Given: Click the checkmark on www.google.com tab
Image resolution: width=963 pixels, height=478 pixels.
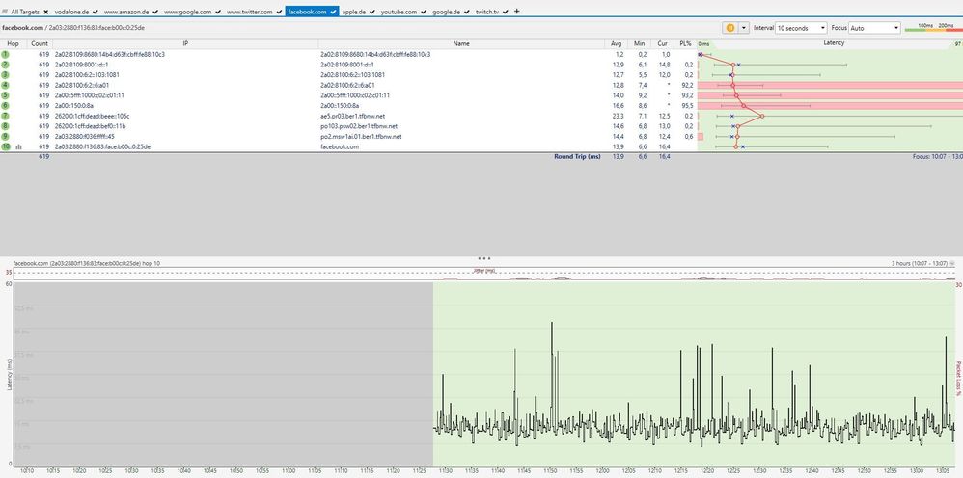Looking at the screenshot, I should pyautogui.click(x=217, y=12).
